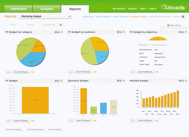Minimize the FY Budget pod
Image resolution: width=189 pixels, height=137 pixels.
(x=59, y=81)
